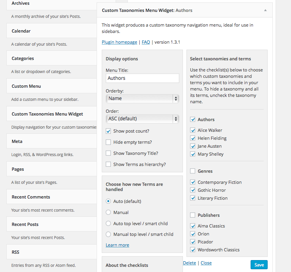Open the Orderby dropdown

click(x=142, y=98)
